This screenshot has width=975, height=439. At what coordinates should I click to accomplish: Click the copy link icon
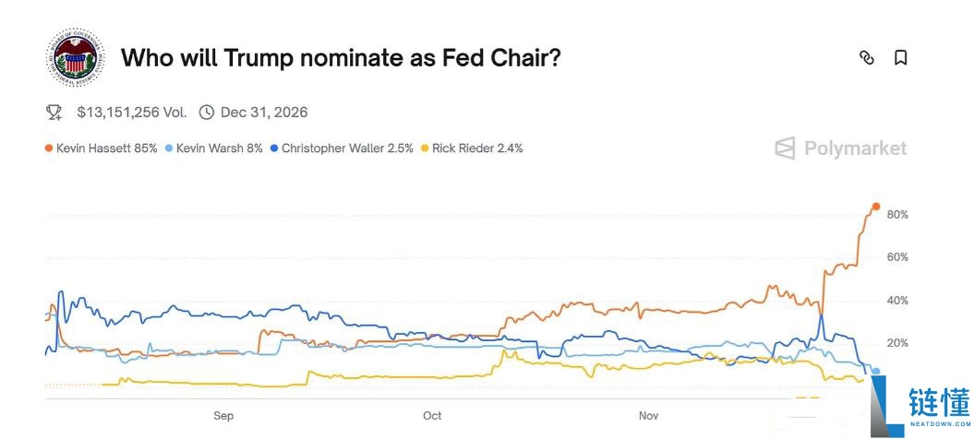(866, 57)
